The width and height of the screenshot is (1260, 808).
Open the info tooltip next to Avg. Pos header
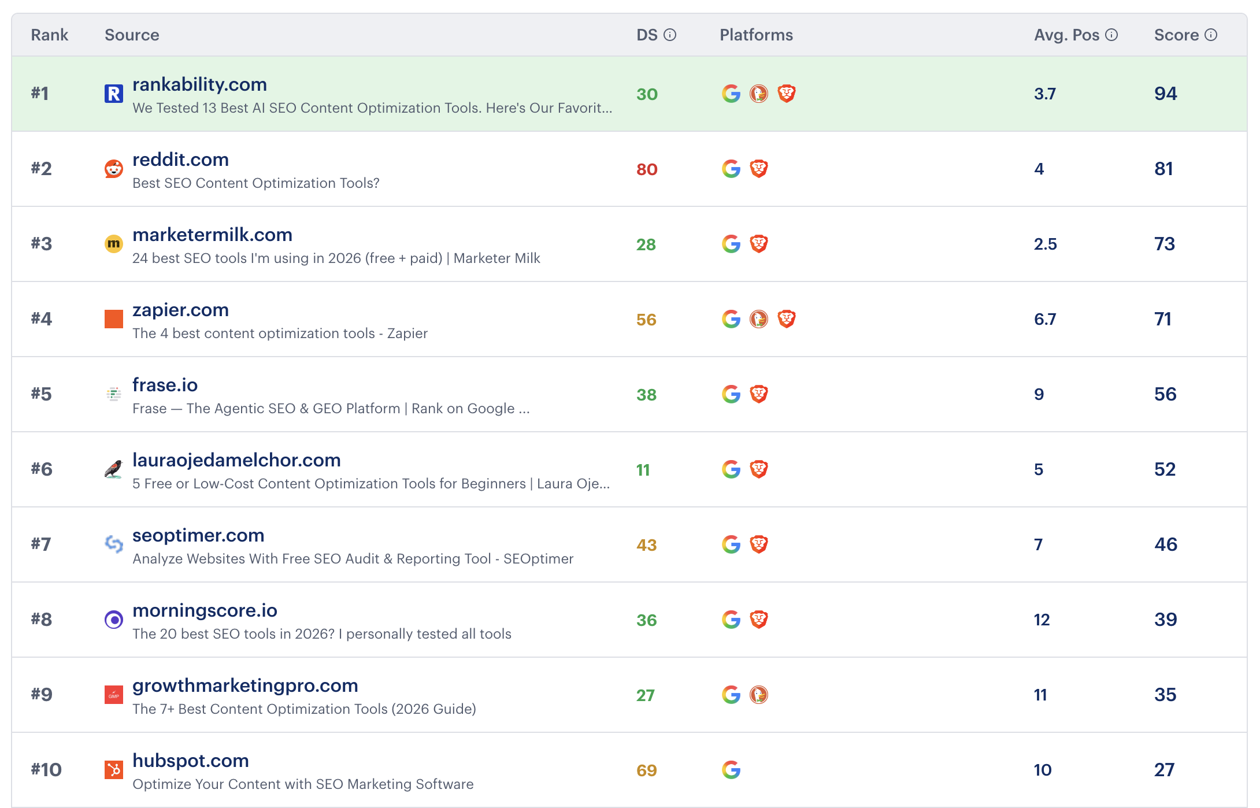click(1111, 34)
